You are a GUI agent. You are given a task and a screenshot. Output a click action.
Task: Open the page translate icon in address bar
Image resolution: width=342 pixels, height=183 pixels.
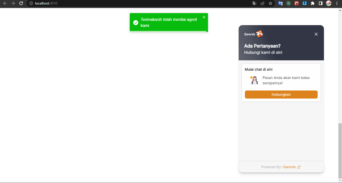tap(254, 3)
